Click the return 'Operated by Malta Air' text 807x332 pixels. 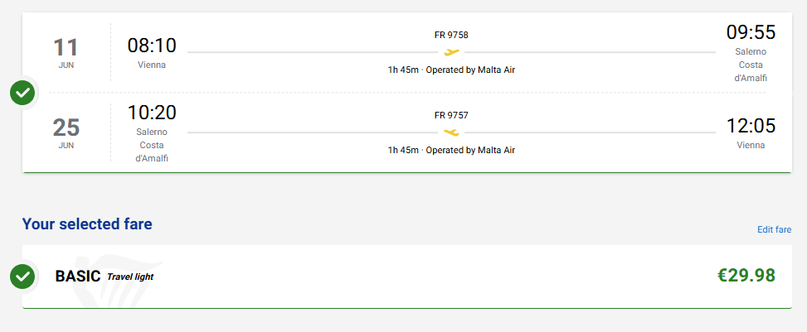pos(470,150)
